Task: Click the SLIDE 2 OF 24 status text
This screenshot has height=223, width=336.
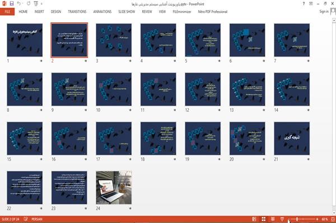Action: coord(10,219)
